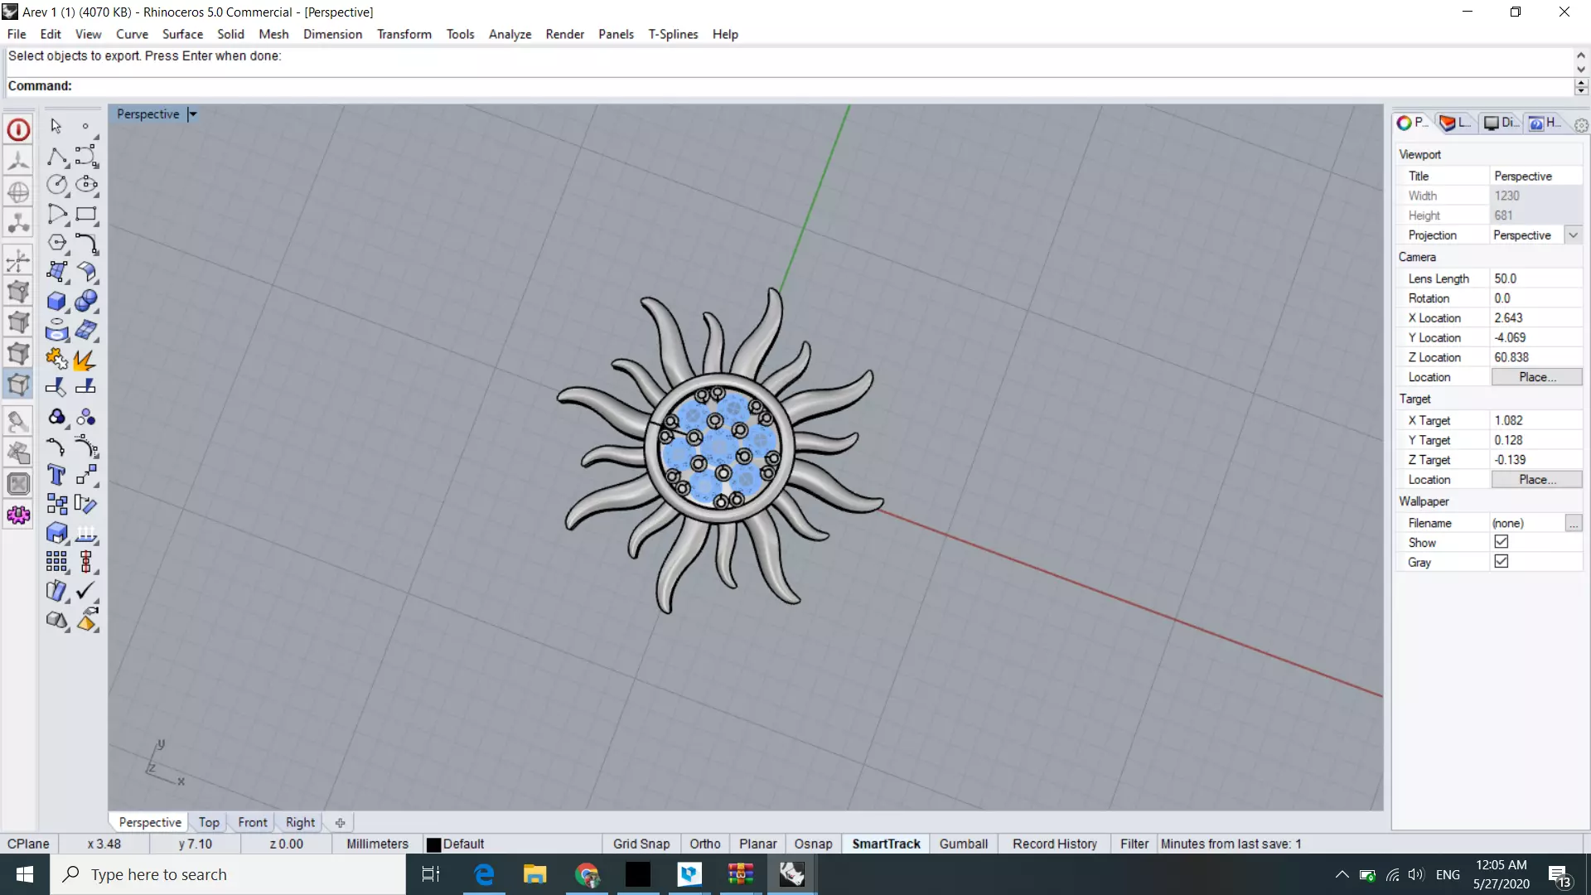The image size is (1591, 895).
Task: Disable SmartTrack toggle
Action: point(886,844)
